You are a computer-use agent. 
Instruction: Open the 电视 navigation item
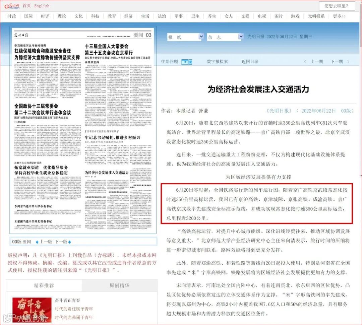pyautogui.click(x=262, y=16)
